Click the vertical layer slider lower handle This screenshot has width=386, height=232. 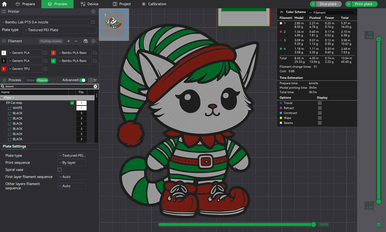pos(378,202)
